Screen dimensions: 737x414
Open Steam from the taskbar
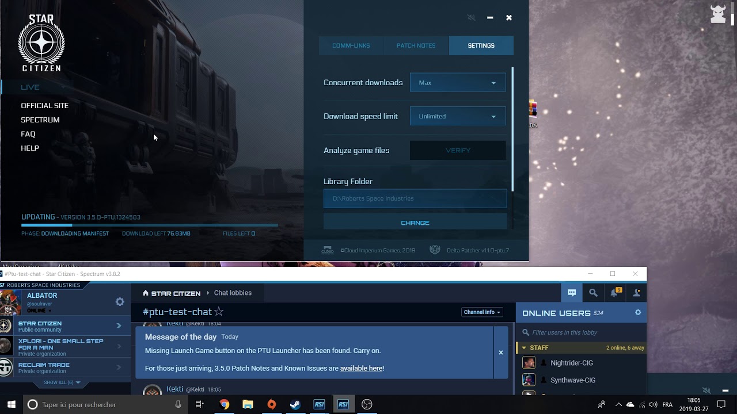click(295, 404)
